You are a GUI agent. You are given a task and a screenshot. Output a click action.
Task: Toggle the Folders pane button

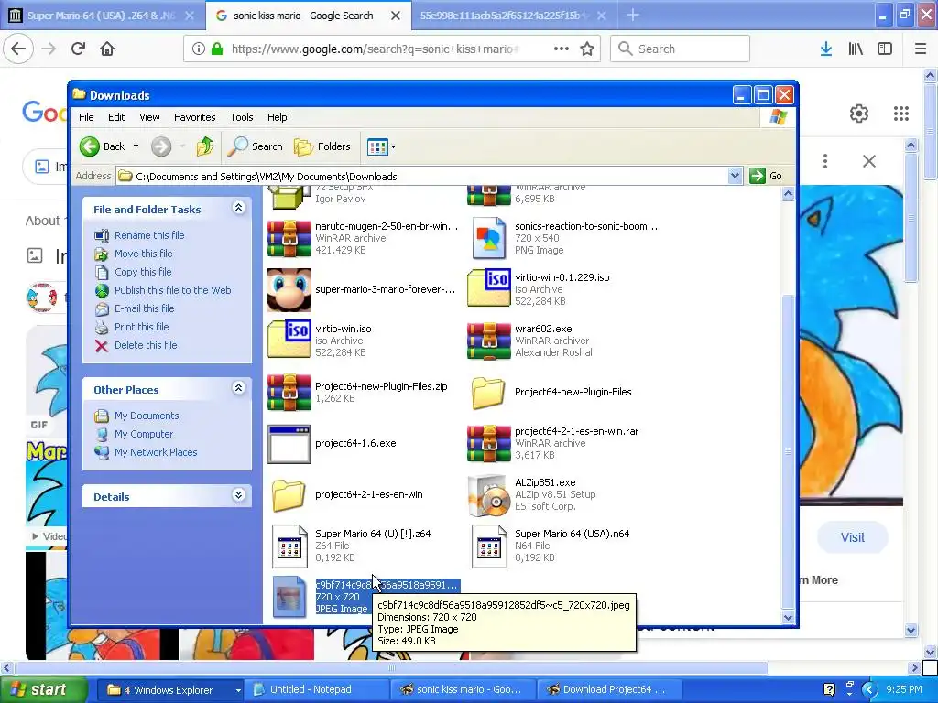click(x=322, y=146)
